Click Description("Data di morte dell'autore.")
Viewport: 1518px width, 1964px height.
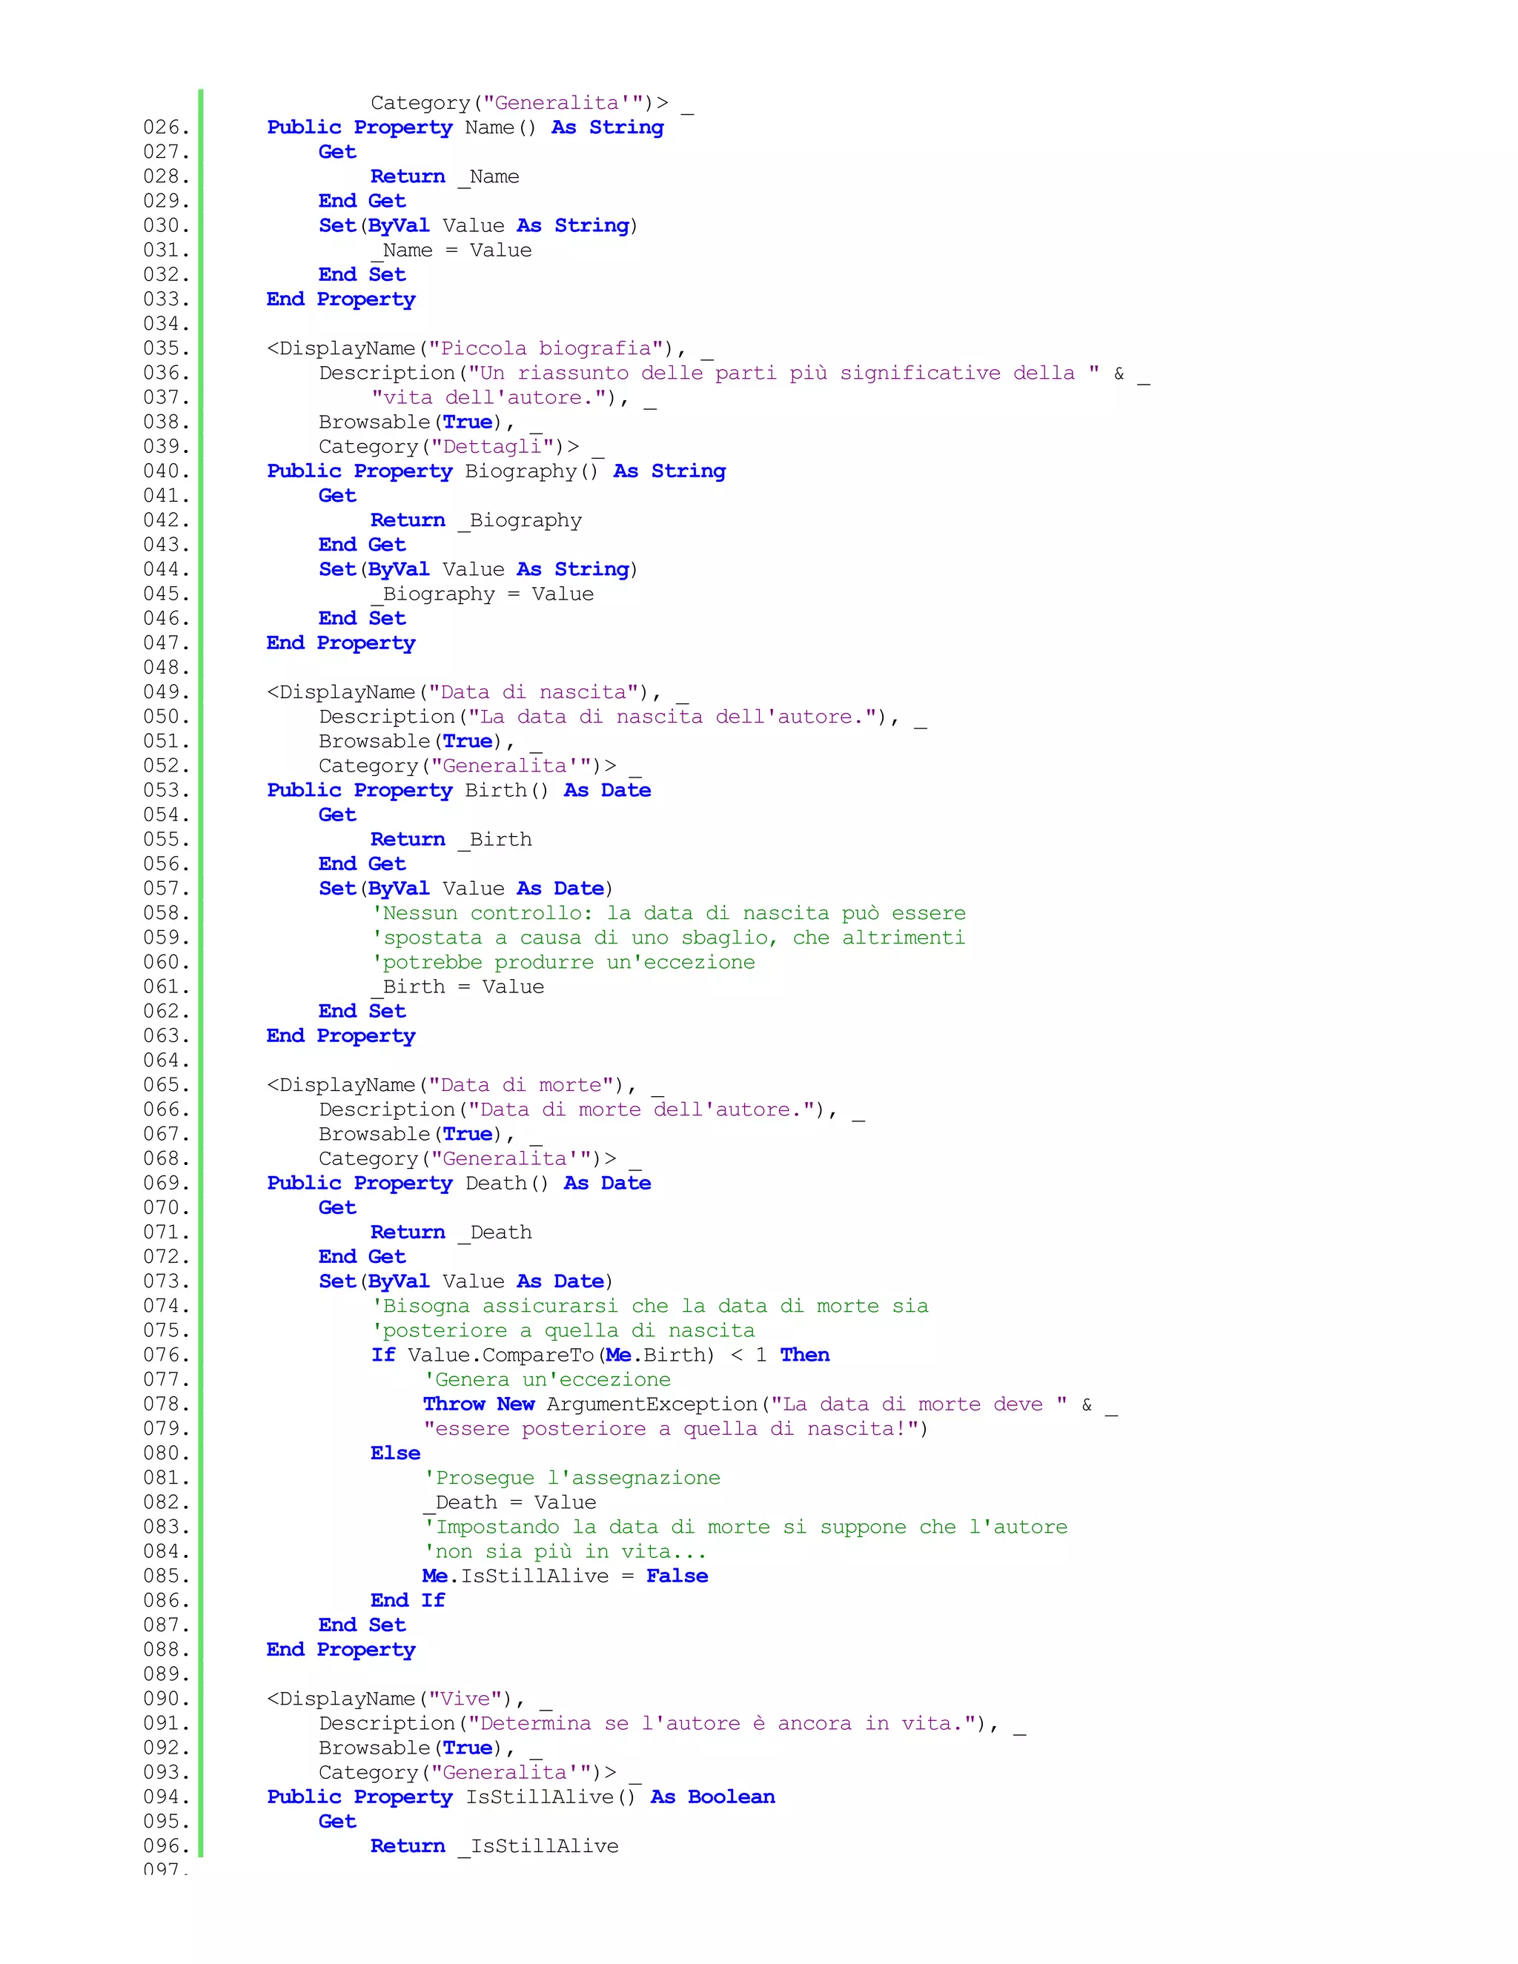[591, 1109]
